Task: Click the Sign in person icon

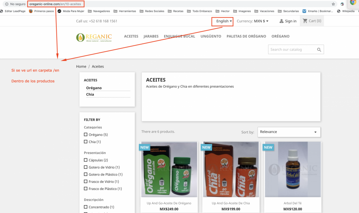Action: click(x=281, y=21)
